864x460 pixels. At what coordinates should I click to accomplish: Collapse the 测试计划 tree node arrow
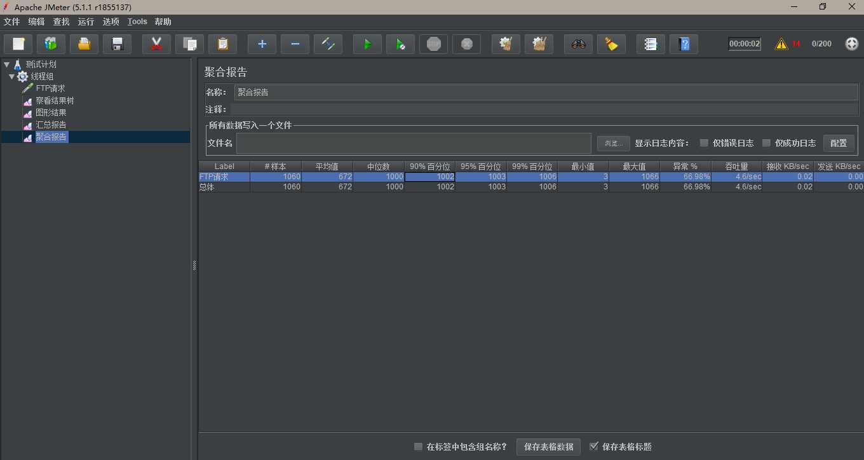coord(6,64)
